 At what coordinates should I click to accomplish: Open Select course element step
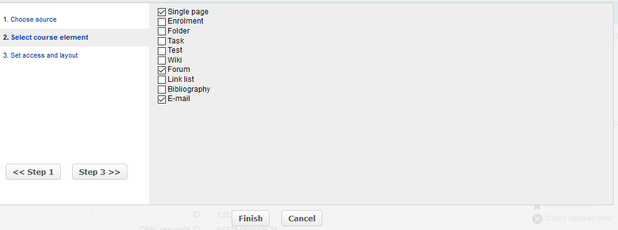click(x=50, y=37)
